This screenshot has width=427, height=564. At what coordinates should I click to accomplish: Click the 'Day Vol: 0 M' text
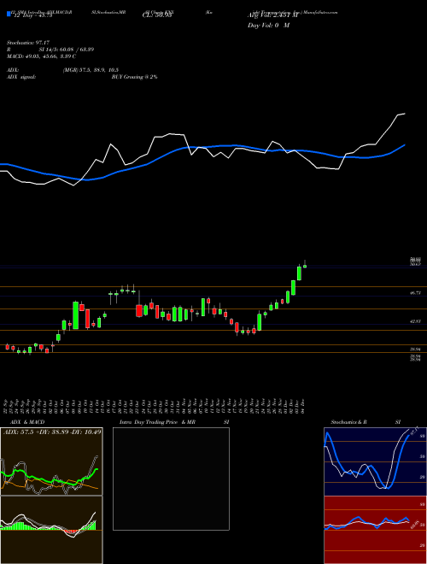coord(268,25)
